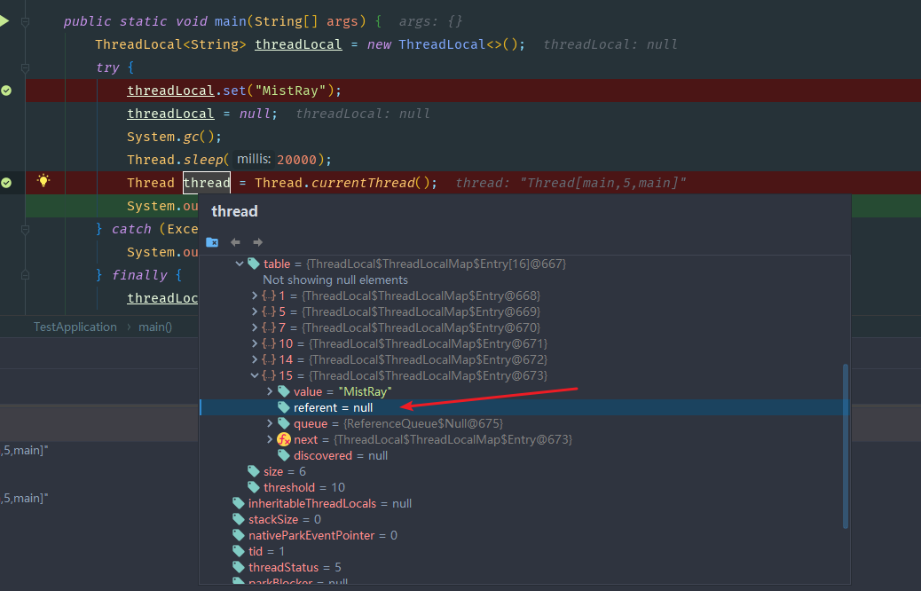Image resolution: width=921 pixels, height=591 pixels.
Task: Expand table entry 5 (Entry@669)
Action: 255,311
